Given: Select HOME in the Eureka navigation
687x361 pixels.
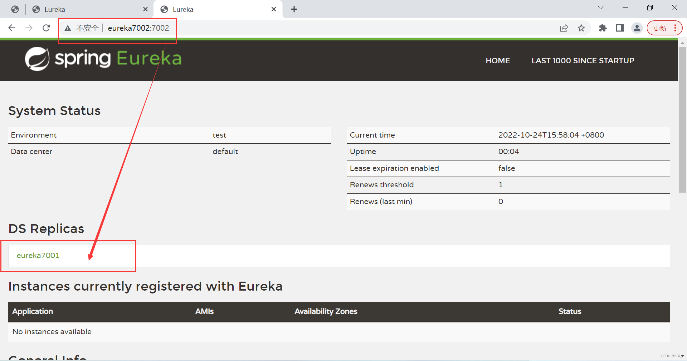Looking at the screenshot, I should 498,60.
